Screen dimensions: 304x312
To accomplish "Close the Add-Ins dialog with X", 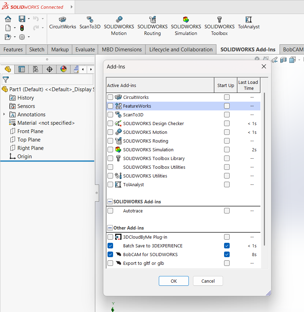I will click(x=264, y=66).
